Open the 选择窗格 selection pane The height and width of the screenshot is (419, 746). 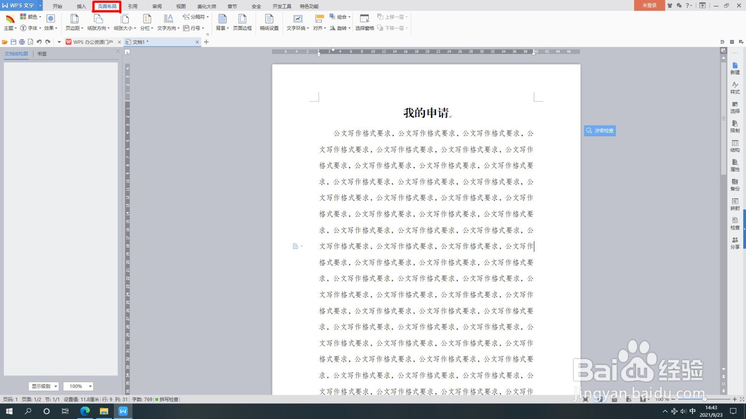365,22
